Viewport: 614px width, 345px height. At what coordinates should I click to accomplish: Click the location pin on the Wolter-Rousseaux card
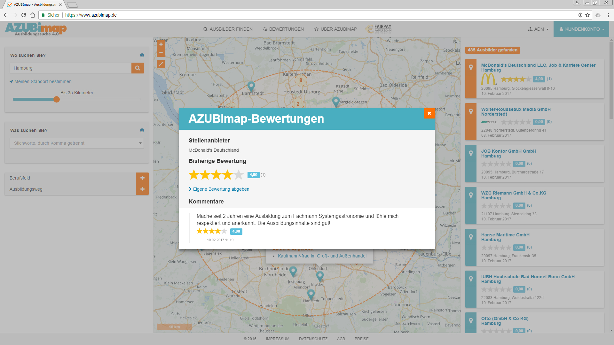(x=471, y=111)
